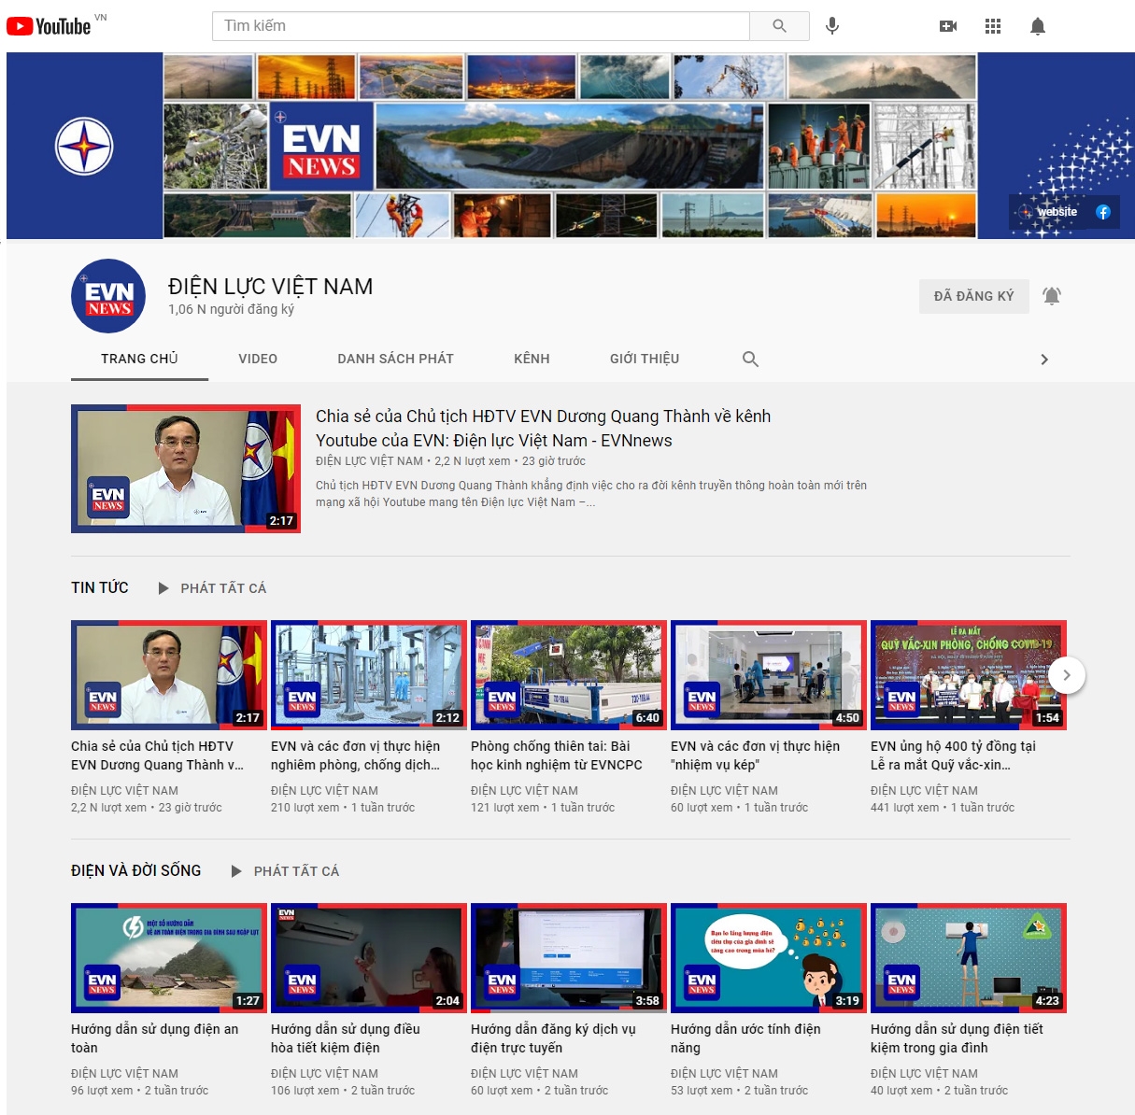Play all in ĐIỆN VÀ ĐỜI SỐNG
Image resolution: width=1135 pixels, height=1115 pixels.
[x=286, y=871]
